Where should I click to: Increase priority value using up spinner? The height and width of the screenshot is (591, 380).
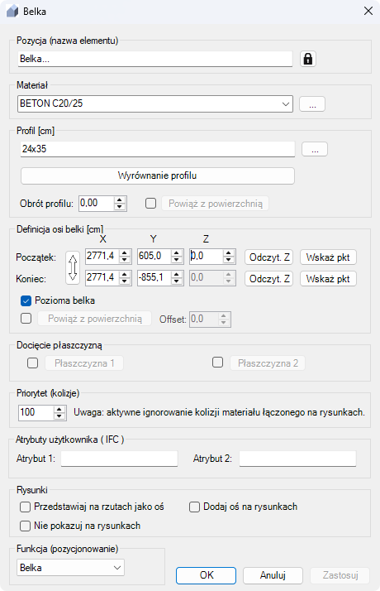59,410
